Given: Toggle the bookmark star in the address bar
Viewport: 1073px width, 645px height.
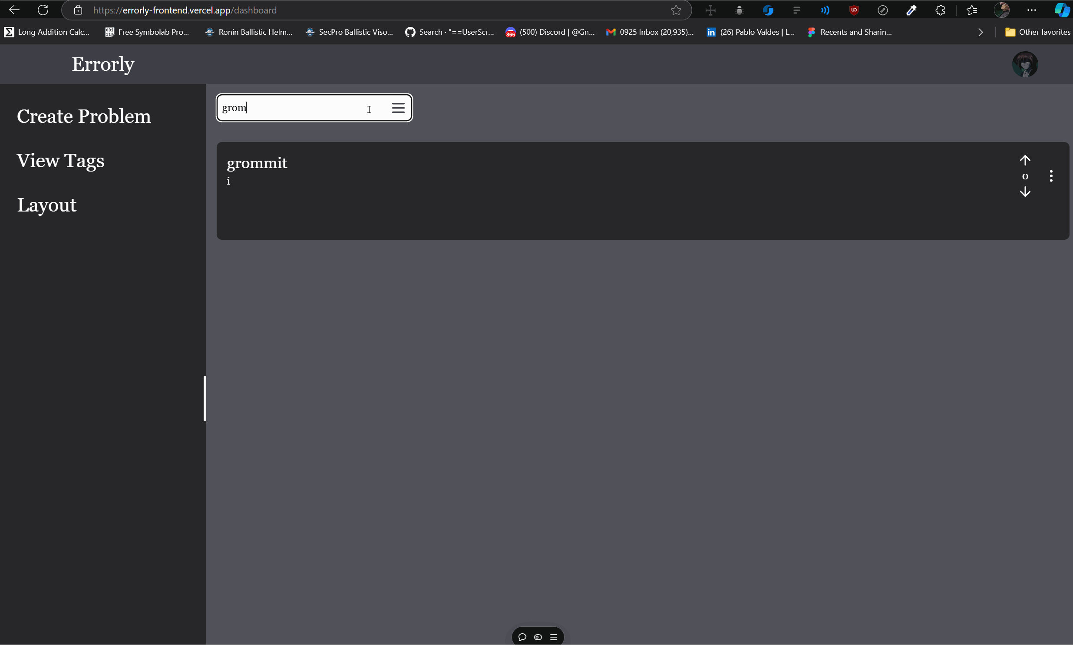Looking at the screenshot, I should pos(676,10).
